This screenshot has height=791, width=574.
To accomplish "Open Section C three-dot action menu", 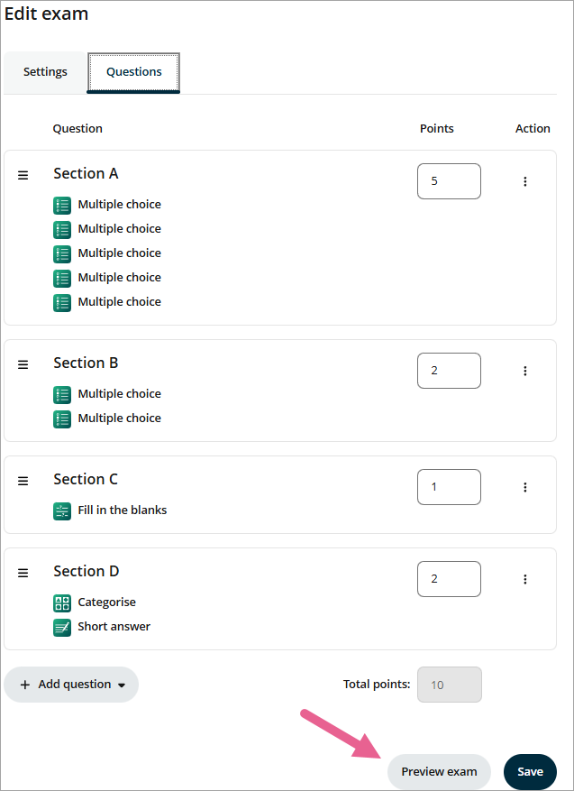I will 525,487.
